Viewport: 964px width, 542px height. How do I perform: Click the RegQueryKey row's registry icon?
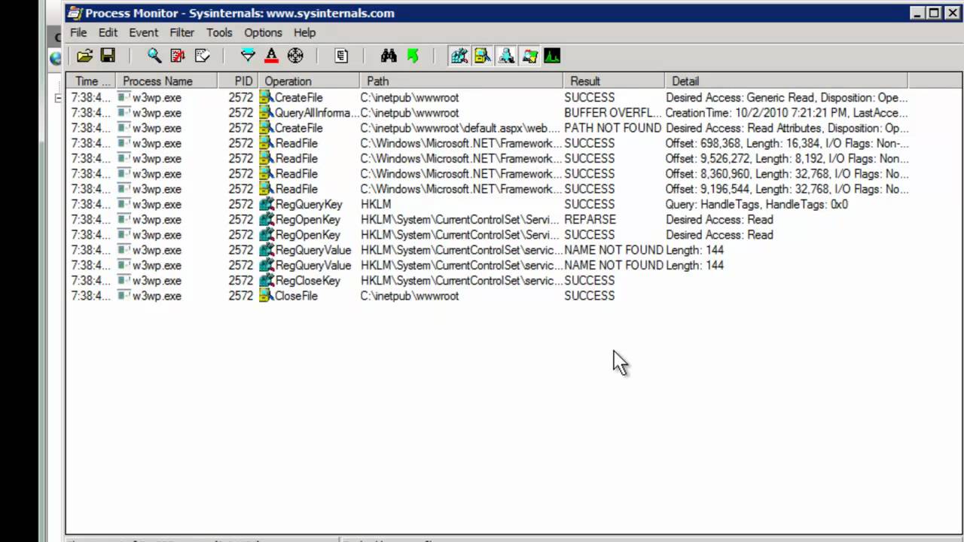(266, 204)
